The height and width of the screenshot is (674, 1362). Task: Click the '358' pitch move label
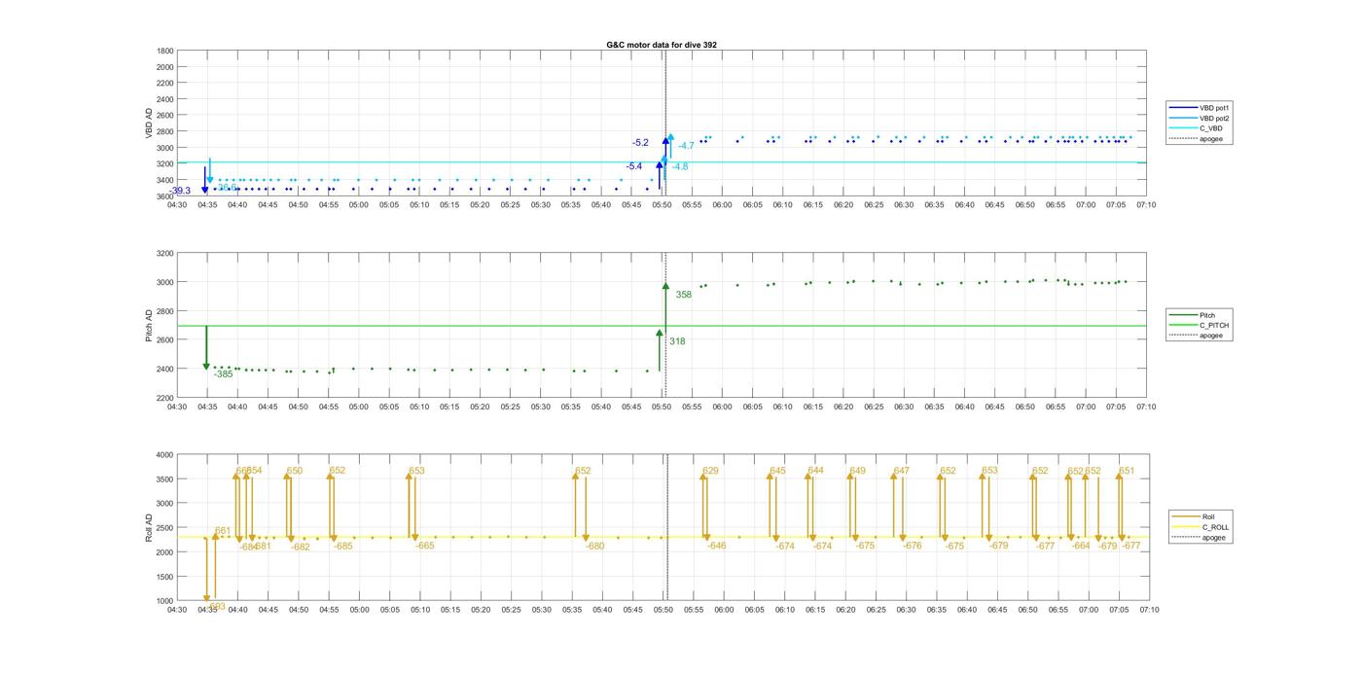(684, 295)
